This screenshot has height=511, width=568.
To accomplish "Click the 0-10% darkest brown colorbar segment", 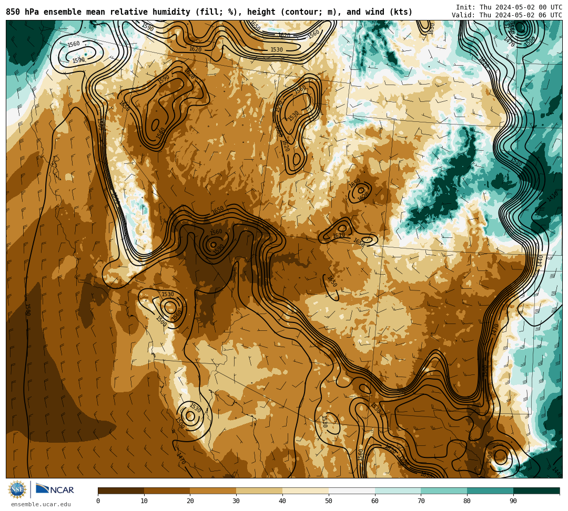I will 121,491.
